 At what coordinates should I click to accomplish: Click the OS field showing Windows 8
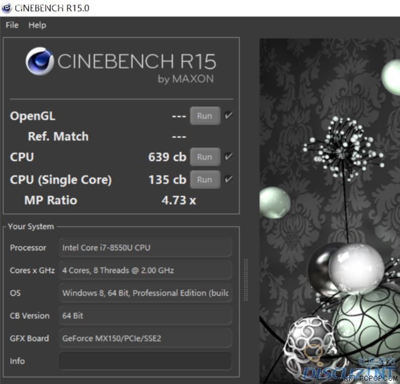coord(145,293)
